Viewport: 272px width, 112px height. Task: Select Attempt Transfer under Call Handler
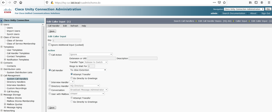71,74
